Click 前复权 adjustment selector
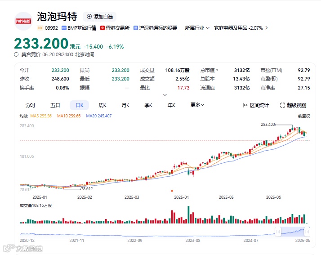This screenshot has width=321, height=255. 304,116
